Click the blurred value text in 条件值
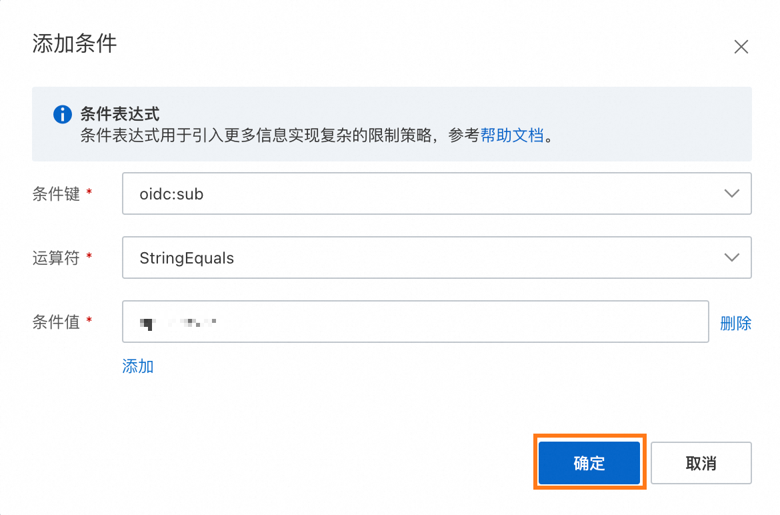 coord(178,323)
